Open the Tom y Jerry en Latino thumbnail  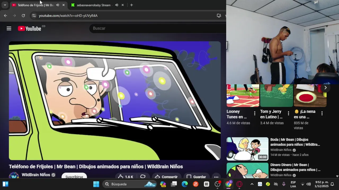(x=276, y=96)
